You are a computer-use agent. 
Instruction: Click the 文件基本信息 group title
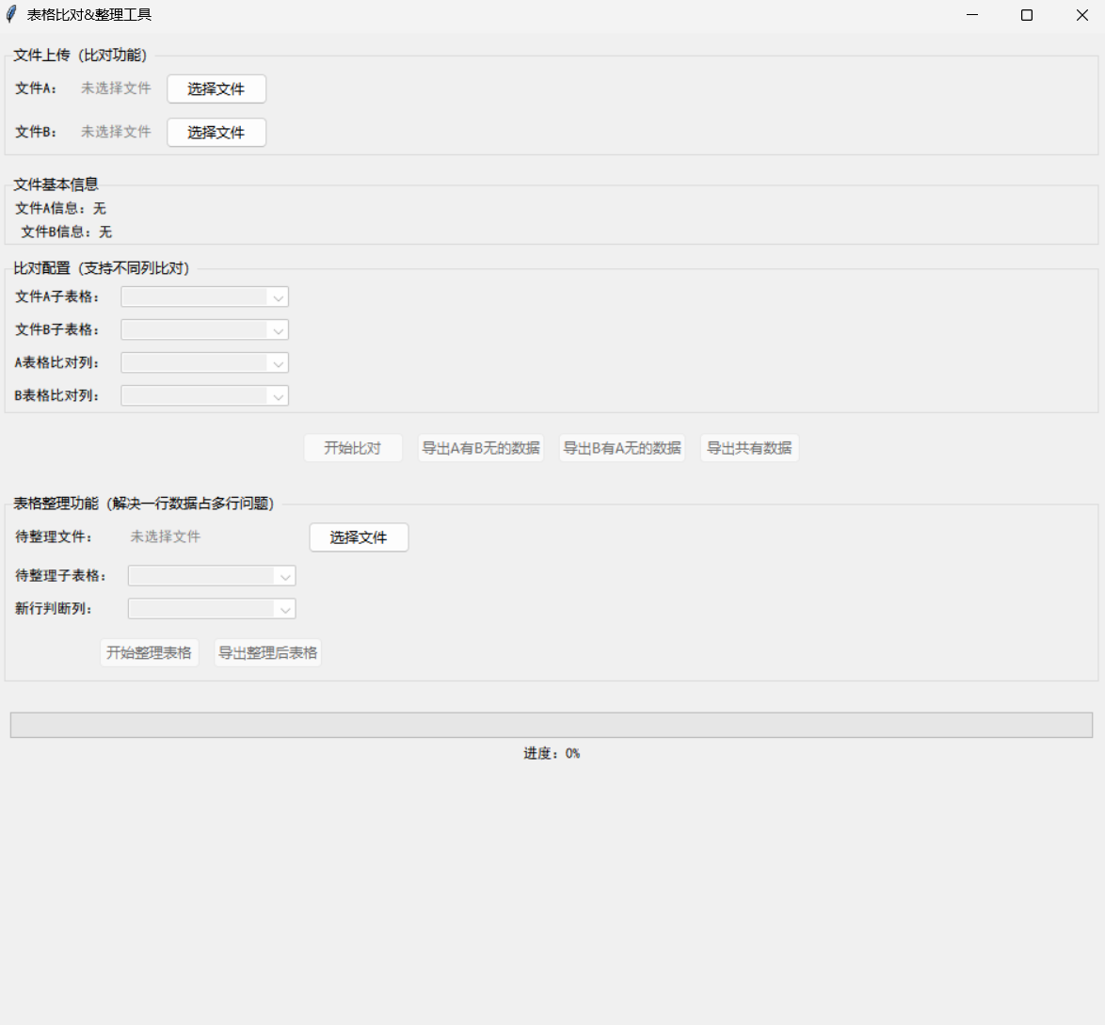tap(56, 184)
